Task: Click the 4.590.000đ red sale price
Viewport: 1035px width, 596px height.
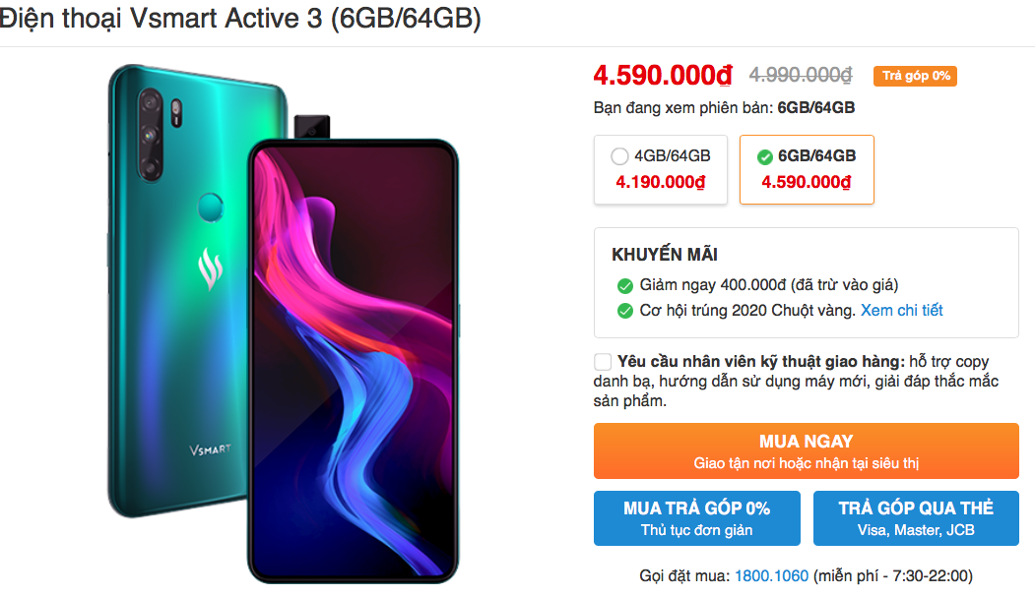Action: coord(663,75)
